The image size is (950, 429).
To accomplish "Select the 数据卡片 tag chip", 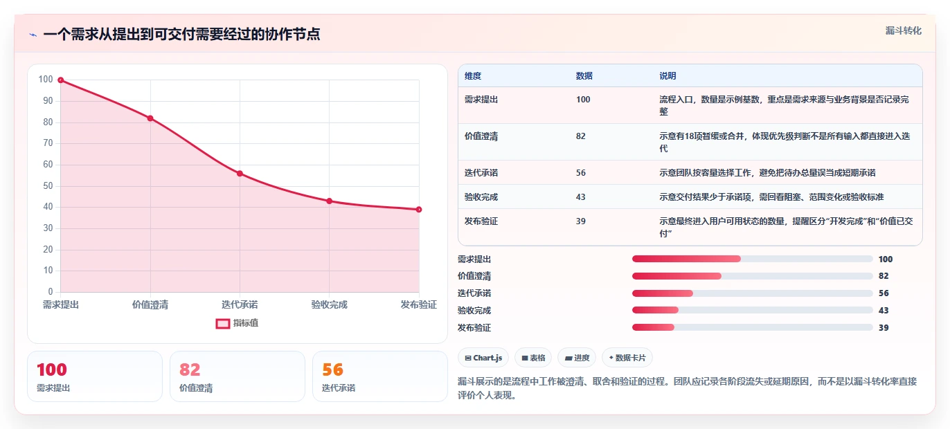I will pyautogui.click(x=627, y=358).
